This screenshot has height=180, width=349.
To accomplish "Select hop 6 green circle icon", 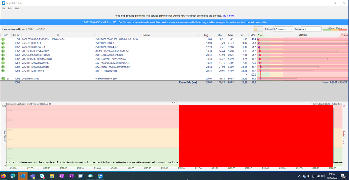I will coord(3,59).
